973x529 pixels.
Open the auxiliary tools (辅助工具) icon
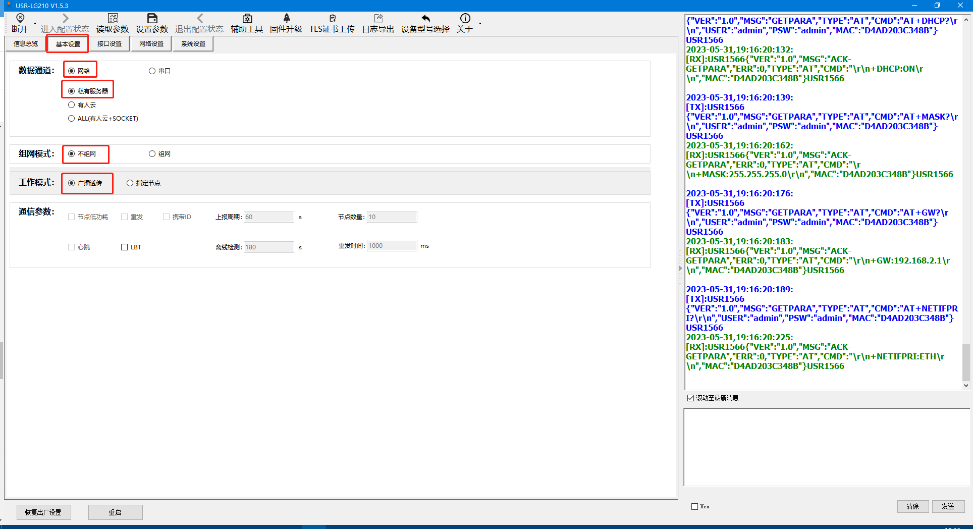coord(247,19)
